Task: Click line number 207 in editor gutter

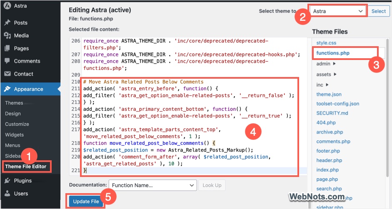Action: [76, 55]
